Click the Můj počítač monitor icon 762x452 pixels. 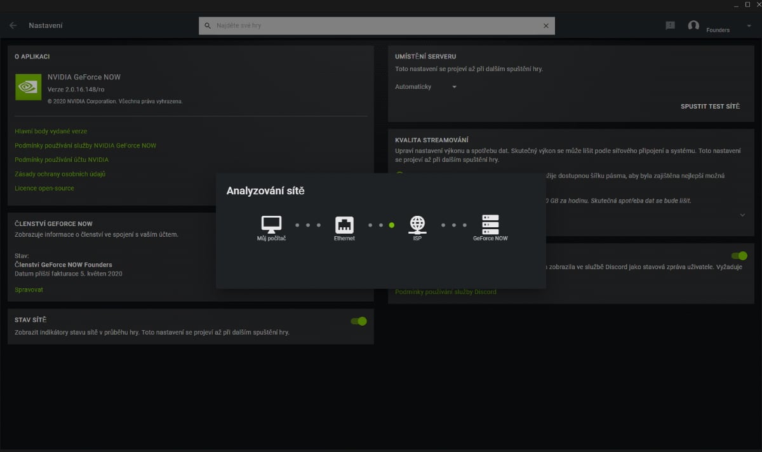(x=271, y=223)
